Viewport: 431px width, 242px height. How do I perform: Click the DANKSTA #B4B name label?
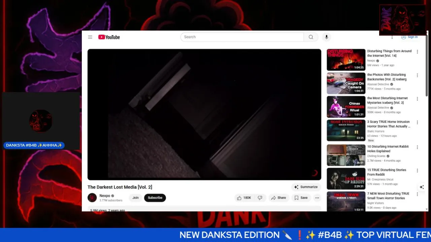(34, 145)
